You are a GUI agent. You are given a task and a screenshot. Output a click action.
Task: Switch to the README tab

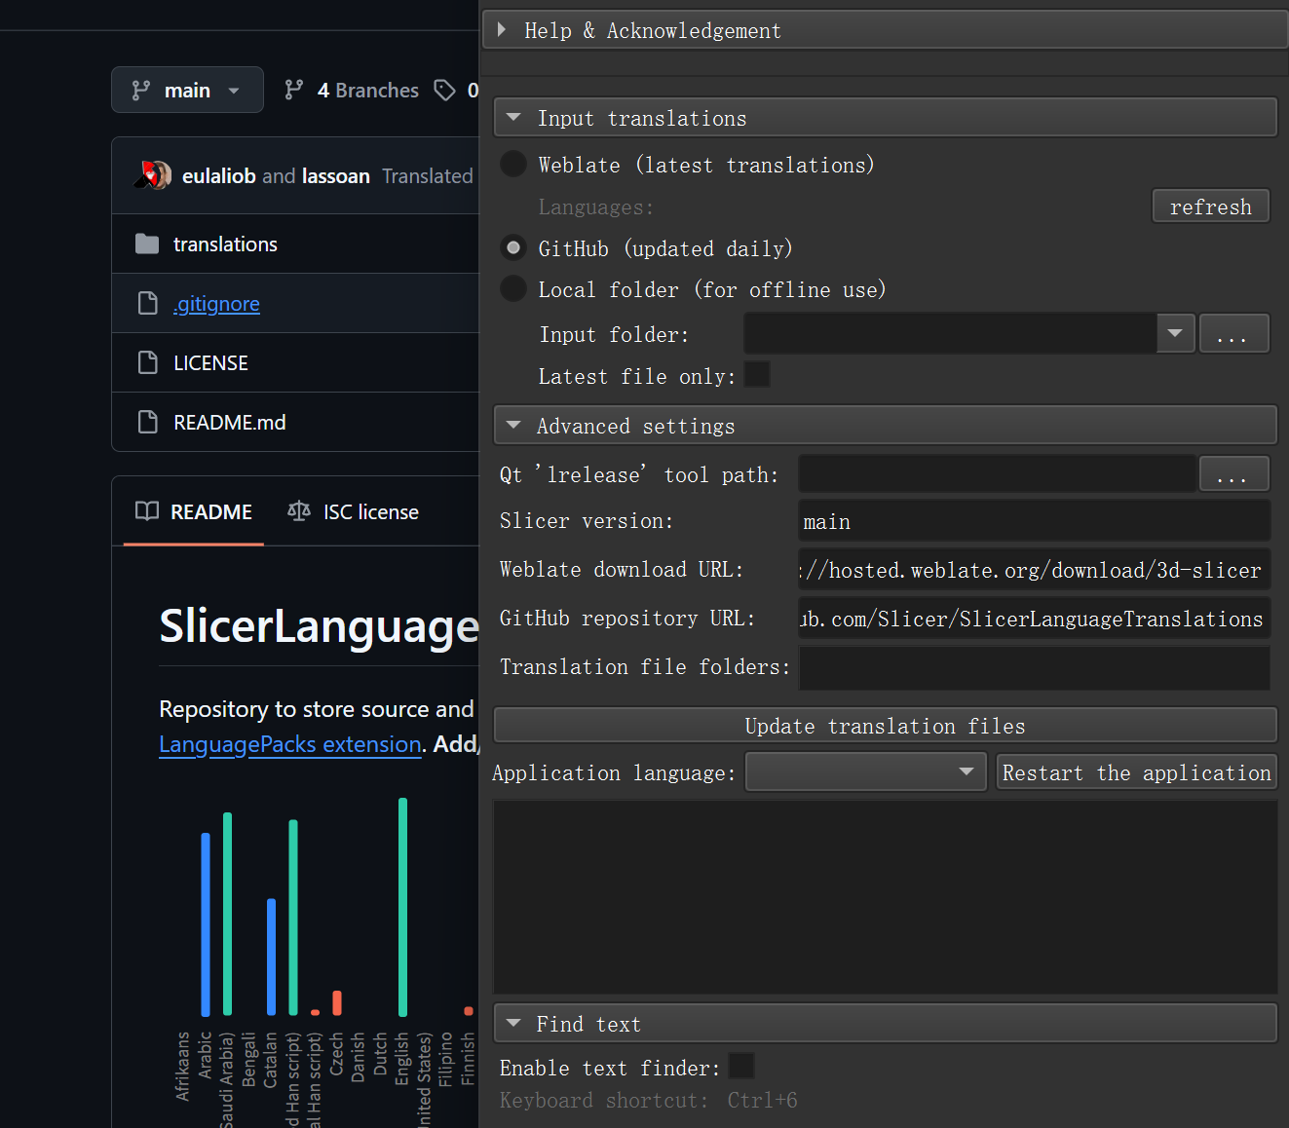pyautogui.click(x=195, y=512)
